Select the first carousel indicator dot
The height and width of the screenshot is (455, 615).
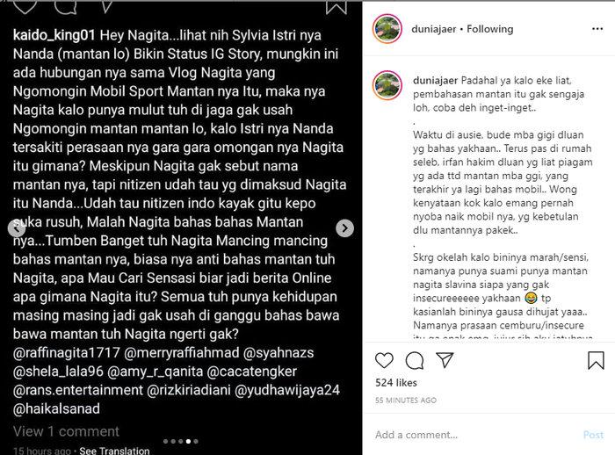[x=165, y=441]
